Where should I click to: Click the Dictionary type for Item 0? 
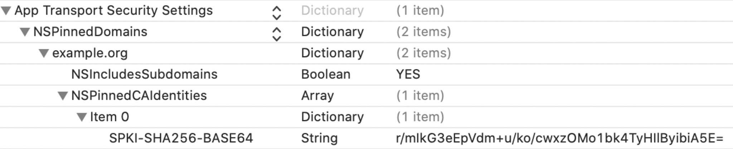(332, 117)
